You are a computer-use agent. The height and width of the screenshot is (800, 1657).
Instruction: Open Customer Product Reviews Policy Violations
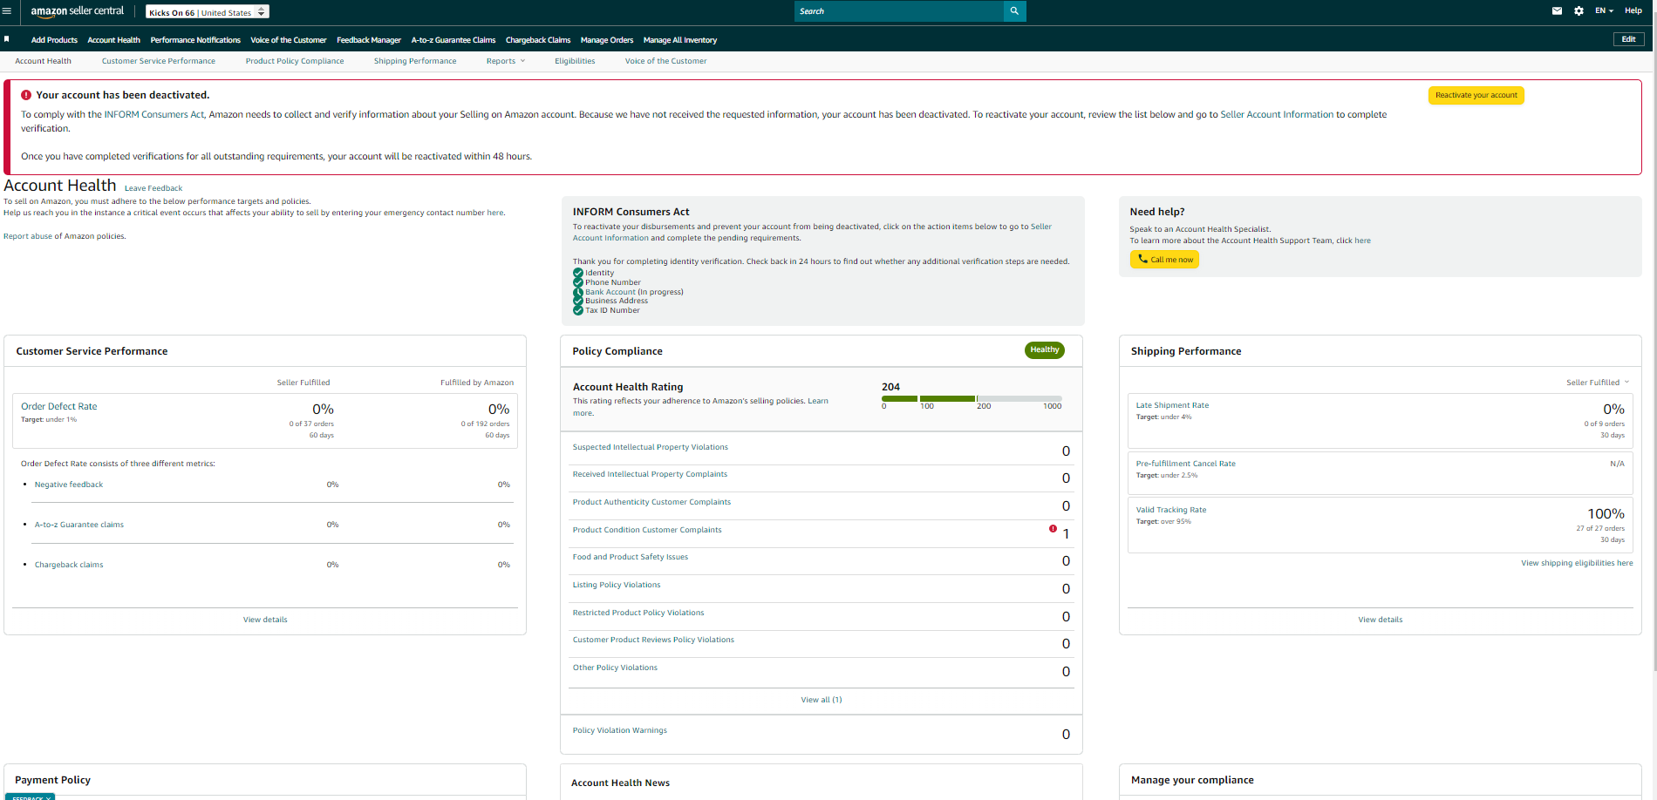tap(653, 640)
